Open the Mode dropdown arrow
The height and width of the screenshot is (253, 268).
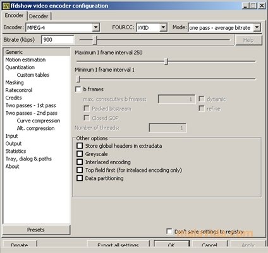[257, 27]
